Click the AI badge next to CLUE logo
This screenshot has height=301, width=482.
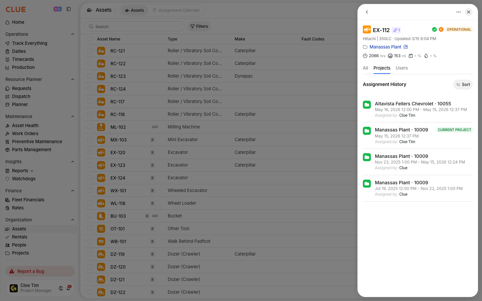(58, 9)
